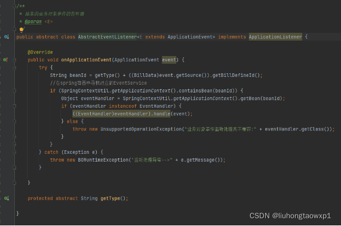Click the EventService comment line
Image resolution: width=341 pixels, height=226 pixels.
coord(99,83)
